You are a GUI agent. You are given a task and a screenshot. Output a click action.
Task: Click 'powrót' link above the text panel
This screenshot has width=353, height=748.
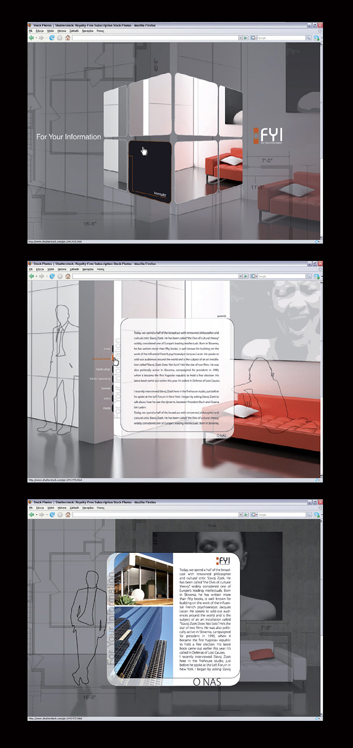click(x=223, y=317)
